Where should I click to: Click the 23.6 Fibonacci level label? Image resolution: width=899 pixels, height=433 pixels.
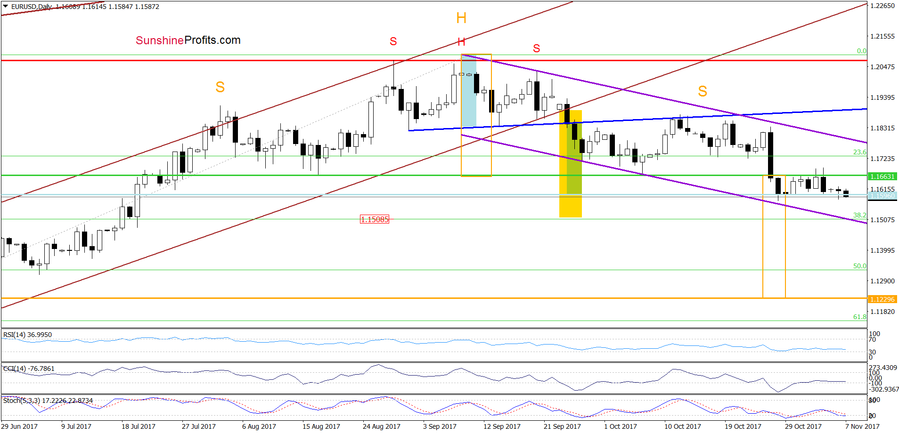click(x=859, y=152)
